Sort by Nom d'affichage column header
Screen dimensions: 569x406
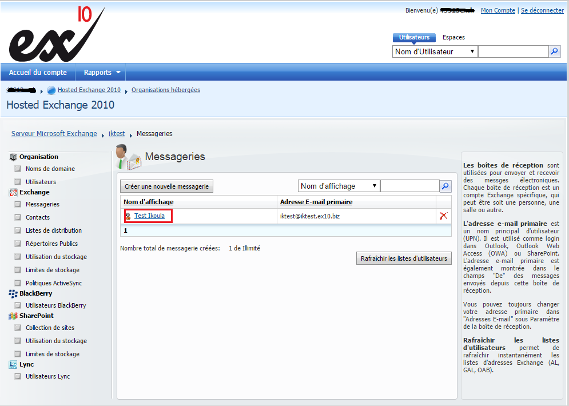pos(149,202)
